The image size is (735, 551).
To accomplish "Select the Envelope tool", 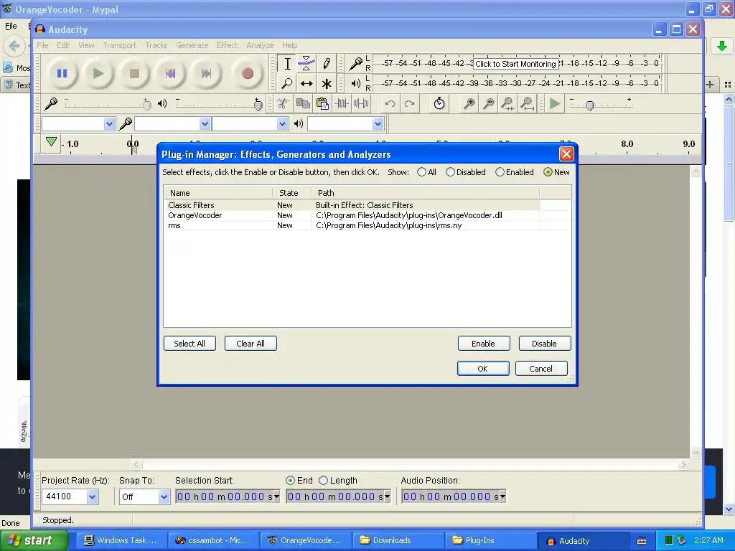I will [x=306, y=64].
